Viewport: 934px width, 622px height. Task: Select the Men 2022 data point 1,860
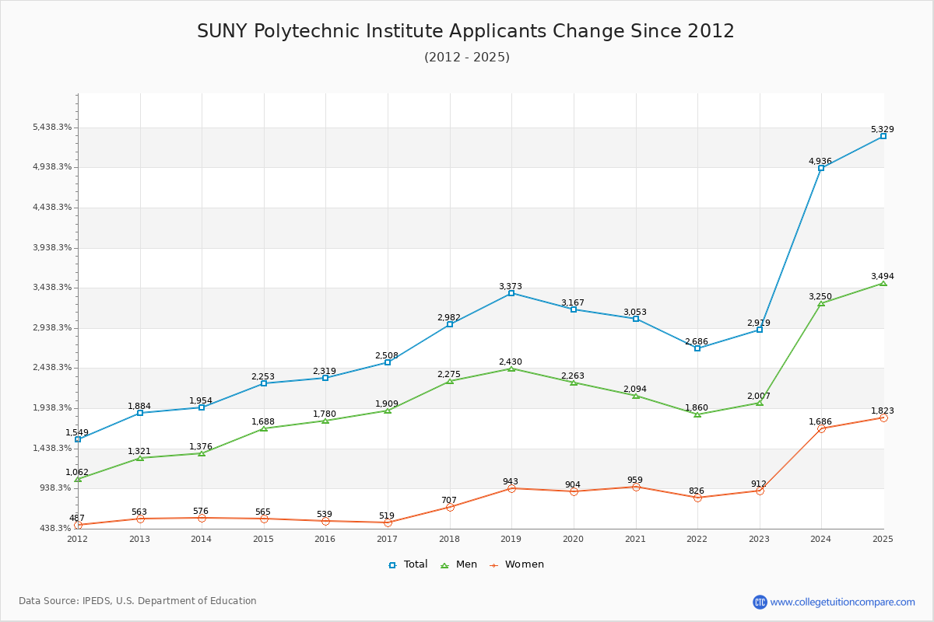[x=697, y=414]
